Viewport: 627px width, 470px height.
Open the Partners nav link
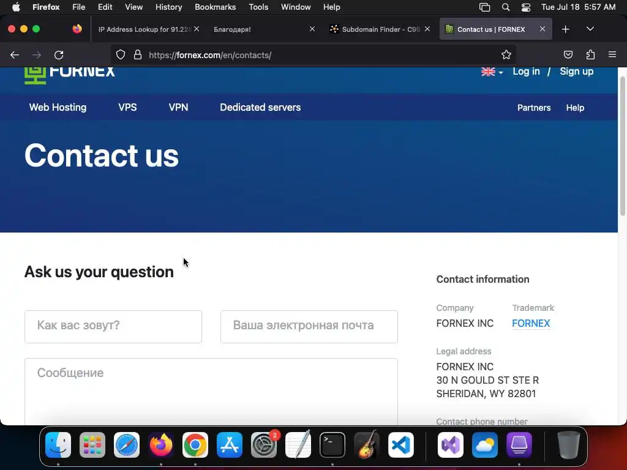[x=534, y=108]
